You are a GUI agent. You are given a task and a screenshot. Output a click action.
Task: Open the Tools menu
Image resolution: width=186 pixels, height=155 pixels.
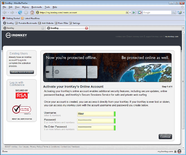pyautogui.click(x=47, y=7)
